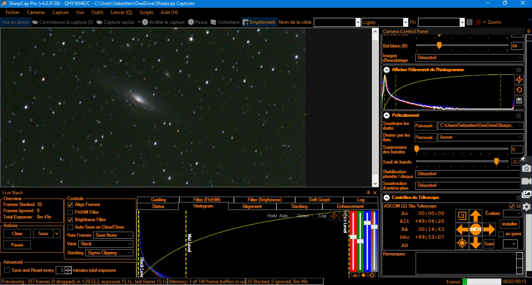Open the Soustraction d'arrière-plan dropdown

coord(469,185)
